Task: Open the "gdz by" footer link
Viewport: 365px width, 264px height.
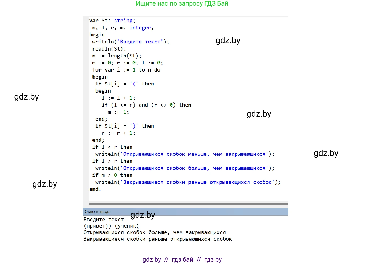Action: coord(152,259)
